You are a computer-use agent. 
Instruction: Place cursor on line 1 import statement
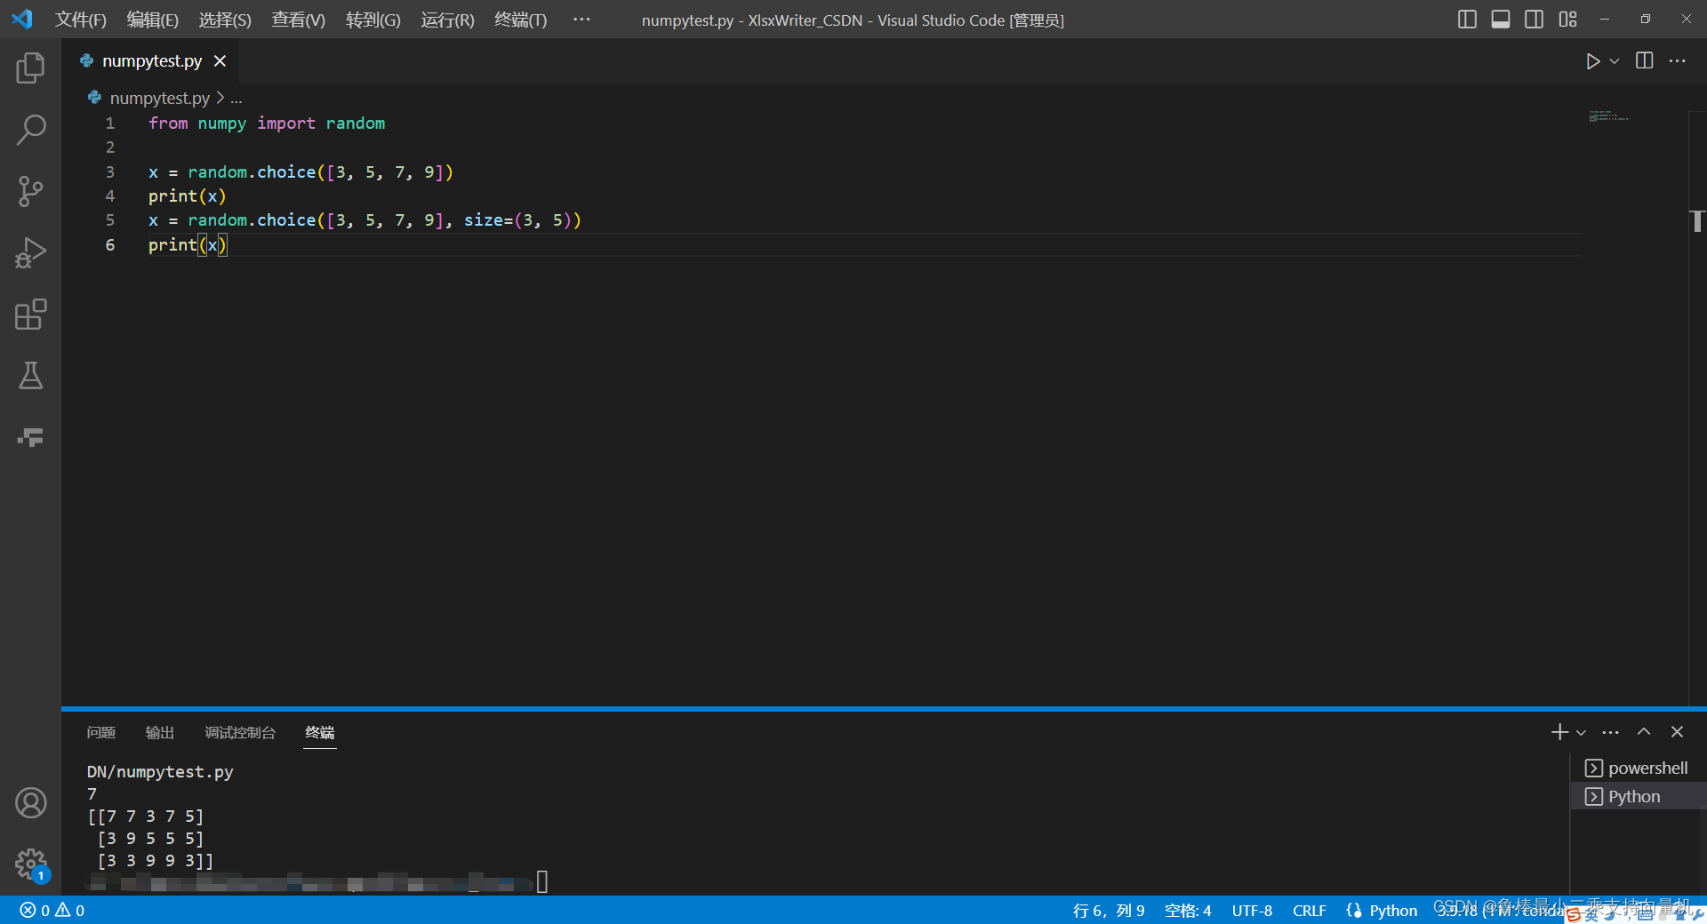(x=267, y=123)
